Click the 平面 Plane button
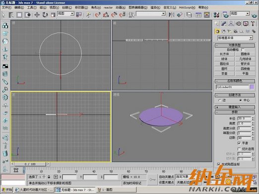The height and width of the screenshot is (194, 259). point(245,73)
